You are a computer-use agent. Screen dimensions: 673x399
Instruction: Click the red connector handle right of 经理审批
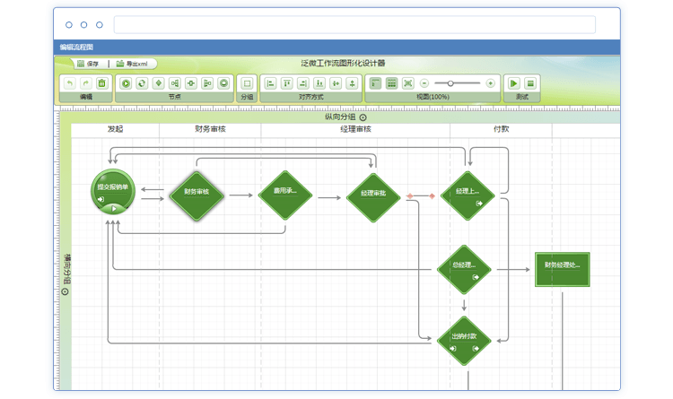[x=410, y=196]
